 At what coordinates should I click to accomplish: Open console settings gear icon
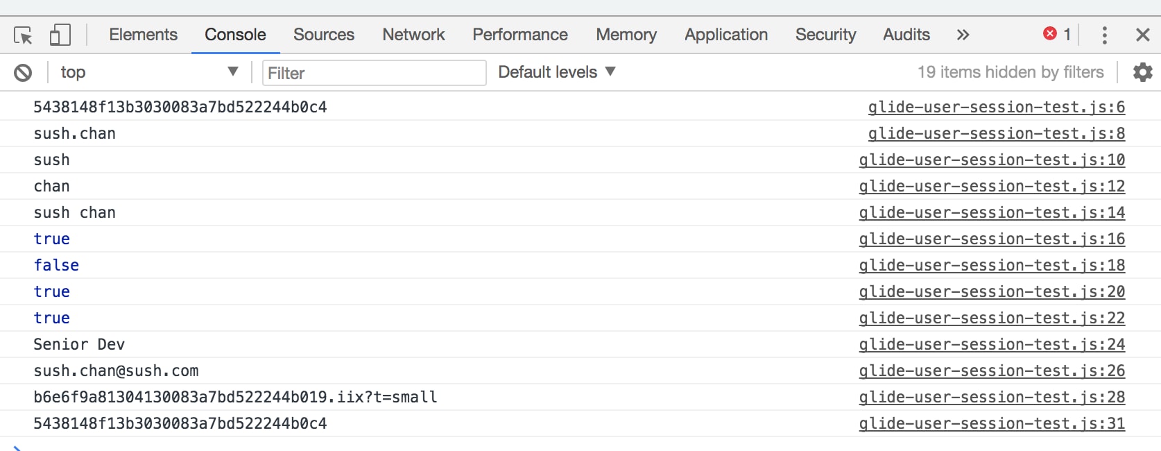pos(1142,72)
